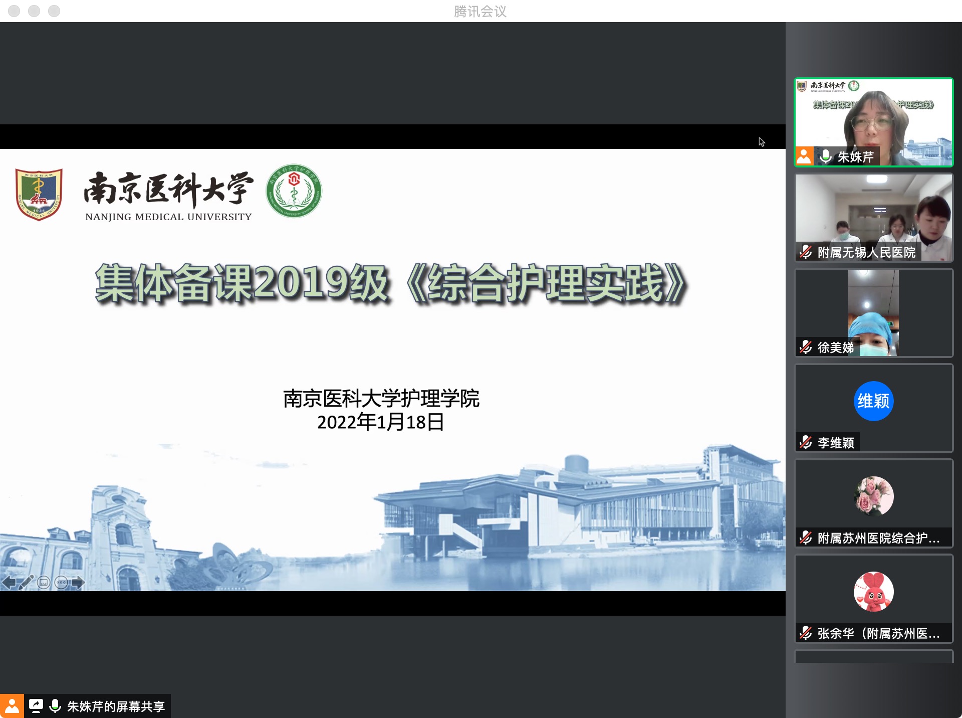Open the three-dots more options icon
The image size is (962, 718).
point(61,583)
